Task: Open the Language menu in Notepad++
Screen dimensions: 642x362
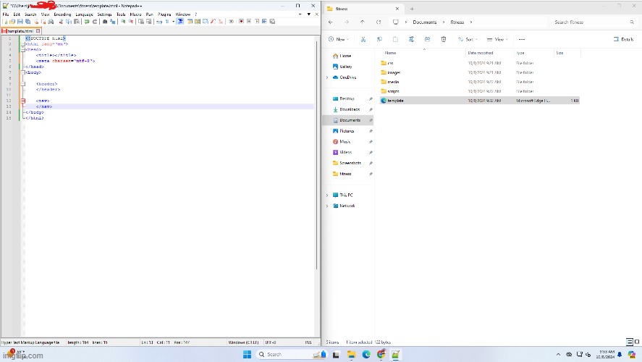Action: pyautogui.click(x=85, y=14)
